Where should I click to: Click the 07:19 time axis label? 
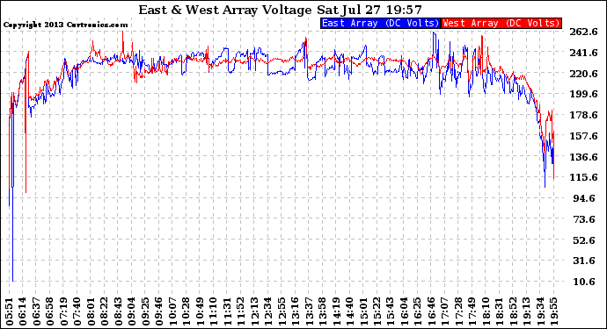[64, 311]
